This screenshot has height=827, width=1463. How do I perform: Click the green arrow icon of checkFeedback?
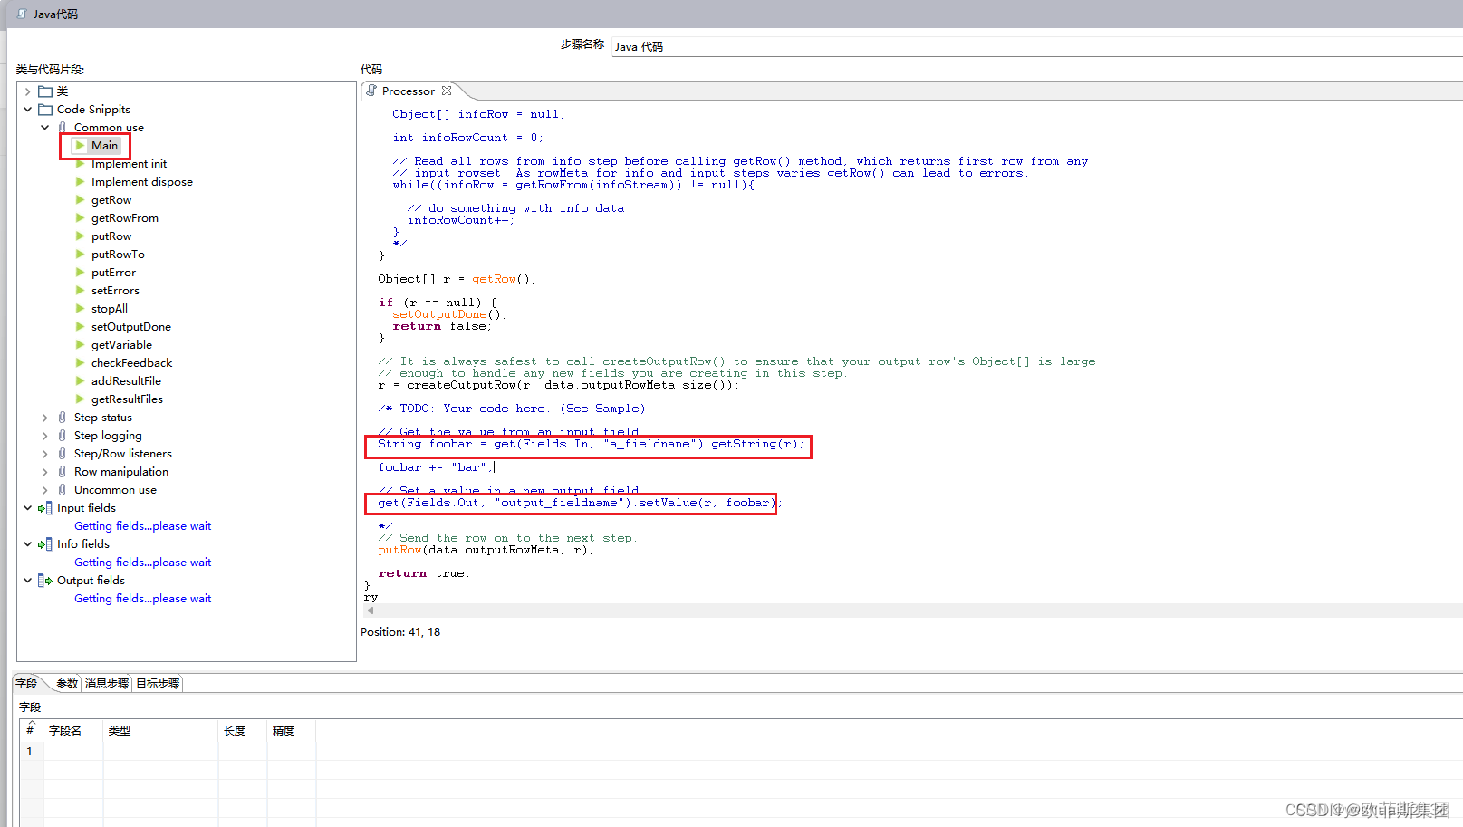tap(80, 363)
